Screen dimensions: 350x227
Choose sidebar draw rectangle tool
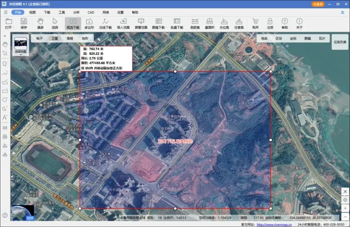pos(5,91)
